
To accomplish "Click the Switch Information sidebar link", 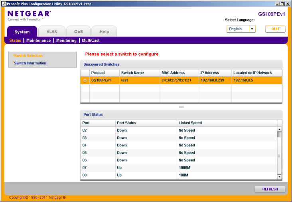I will click(30, 63).
